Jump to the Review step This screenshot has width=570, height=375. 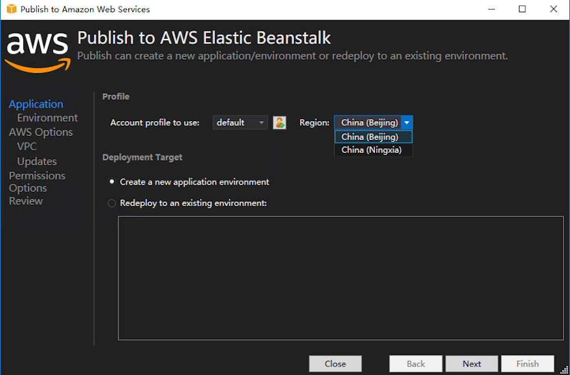pyautogui.click(x=26, y=201)
